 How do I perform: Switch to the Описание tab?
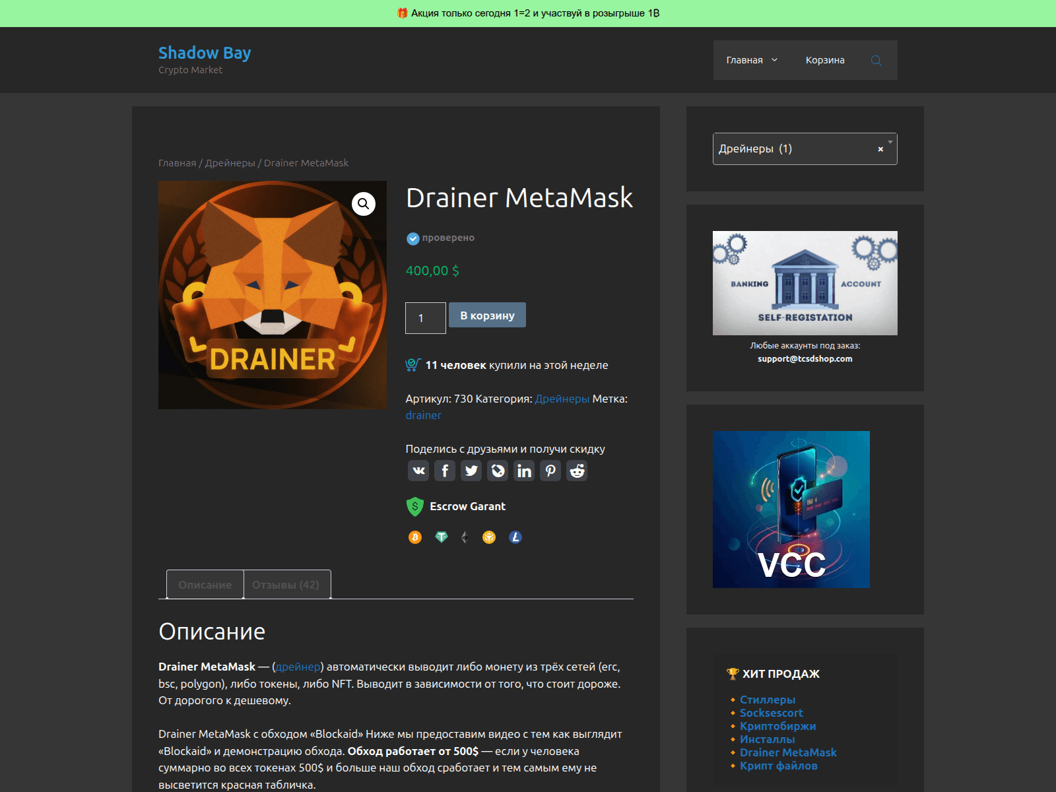tap(205, 585)
